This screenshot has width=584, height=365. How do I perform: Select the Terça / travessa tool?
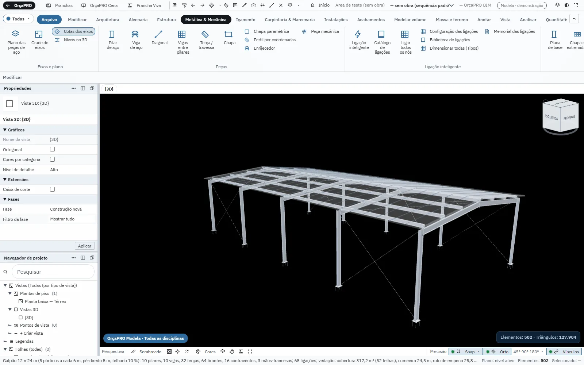tap(206, 40)
